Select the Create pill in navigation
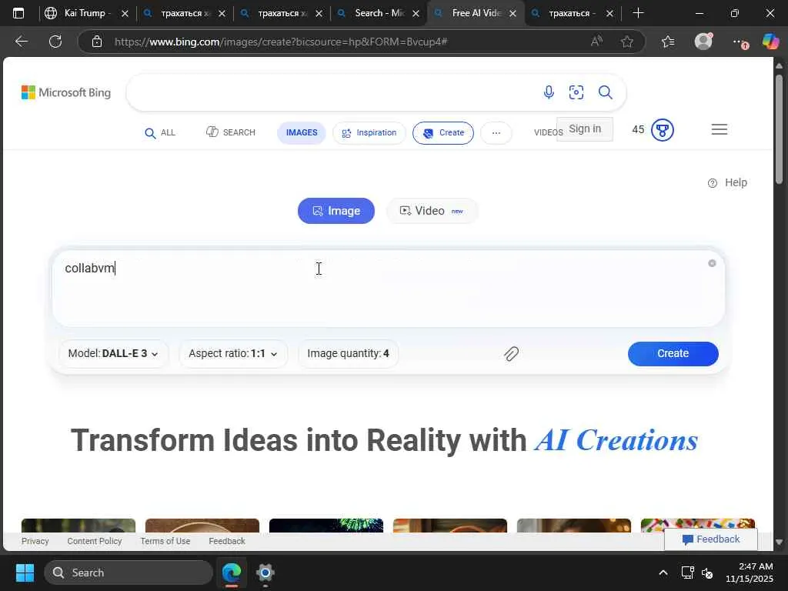The height and width of the screenshot is (591, 788). coord(443,132)
